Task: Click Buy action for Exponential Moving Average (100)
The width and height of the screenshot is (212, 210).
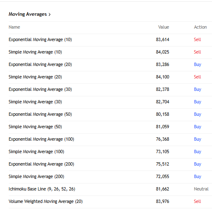Action: (197, 139)
